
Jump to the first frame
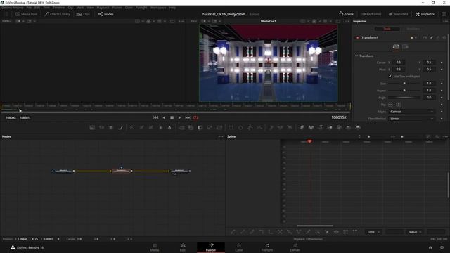(x=155, y=117)
